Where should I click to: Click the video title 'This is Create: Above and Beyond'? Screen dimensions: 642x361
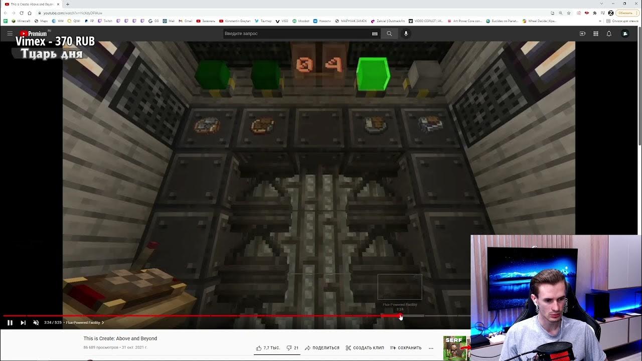tap(120, 338)
